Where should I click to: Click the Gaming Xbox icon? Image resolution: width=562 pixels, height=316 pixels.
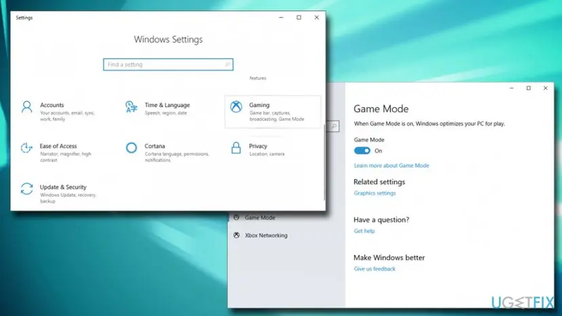click(236, 106)
